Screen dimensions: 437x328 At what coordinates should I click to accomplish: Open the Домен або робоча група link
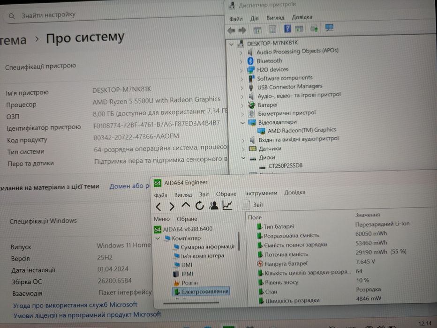[x=130, y=186]
